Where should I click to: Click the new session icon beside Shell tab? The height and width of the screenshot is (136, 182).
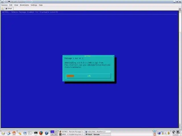[x=2, y=8]
